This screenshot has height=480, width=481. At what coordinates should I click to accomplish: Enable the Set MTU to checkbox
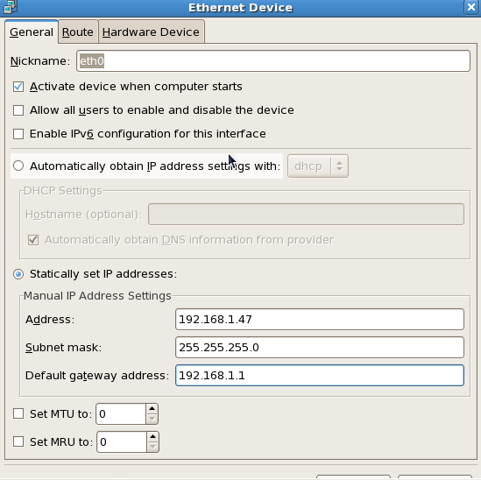[x=18, y=413]
